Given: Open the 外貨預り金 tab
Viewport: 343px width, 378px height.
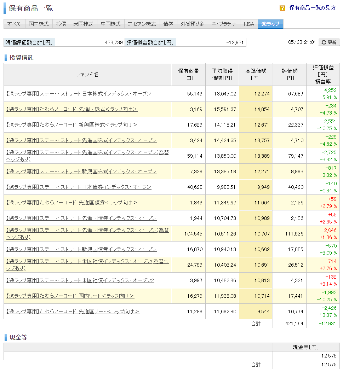Looking at the screenshot, I should [192, 24].
